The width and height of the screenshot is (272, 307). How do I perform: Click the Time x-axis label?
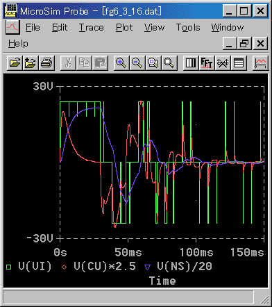[x=162, y=281]
